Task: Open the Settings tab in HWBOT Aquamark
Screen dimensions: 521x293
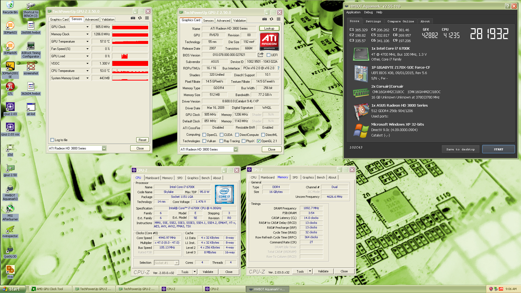Action: pos(373,21)
